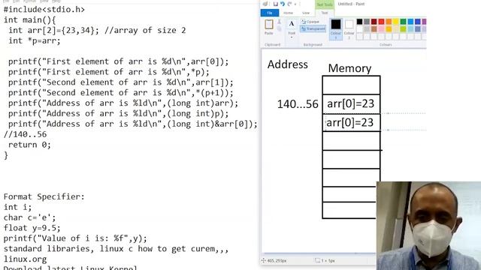This screenshot has height=270, width=481.
Task: Open the File menu in Paint
Action: pos(270,13)
